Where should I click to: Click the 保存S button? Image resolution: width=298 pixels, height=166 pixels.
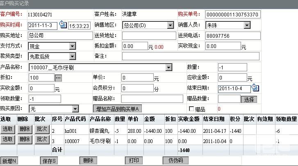(49, 161)
